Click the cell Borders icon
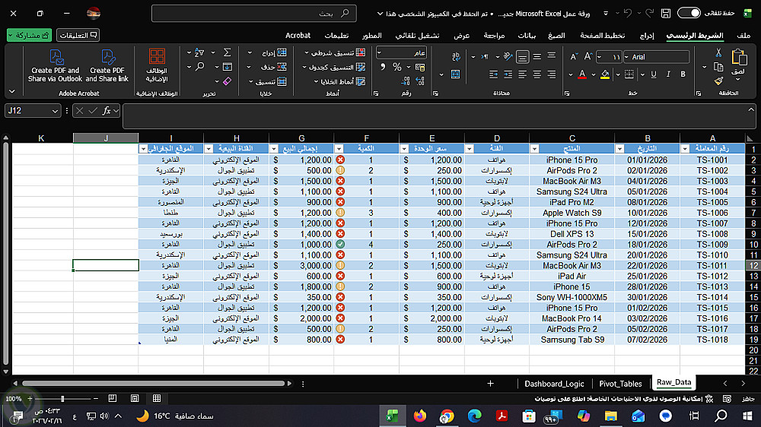761x427 pixels. [x=629, y=74]
